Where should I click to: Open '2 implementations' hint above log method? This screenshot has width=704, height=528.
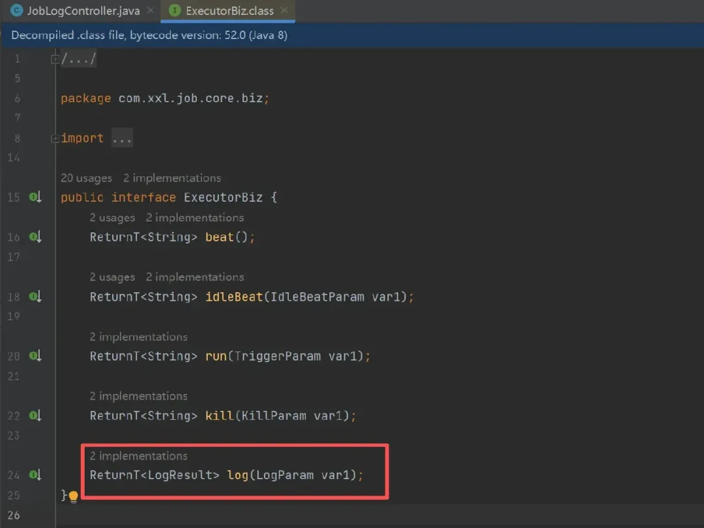pos(138,456)
